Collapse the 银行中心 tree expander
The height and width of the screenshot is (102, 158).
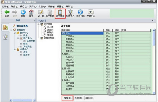[x=18, y=38]
